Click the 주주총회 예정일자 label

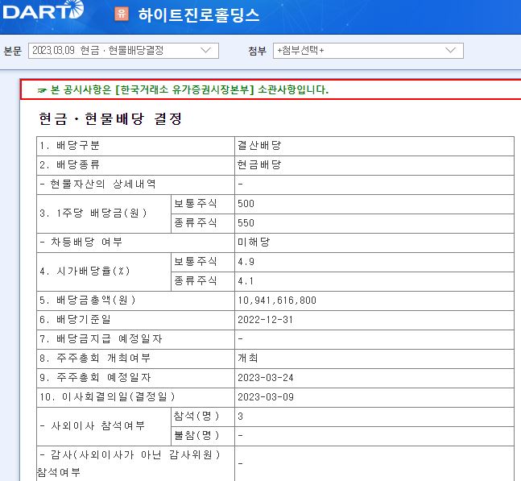click(95, 377)
